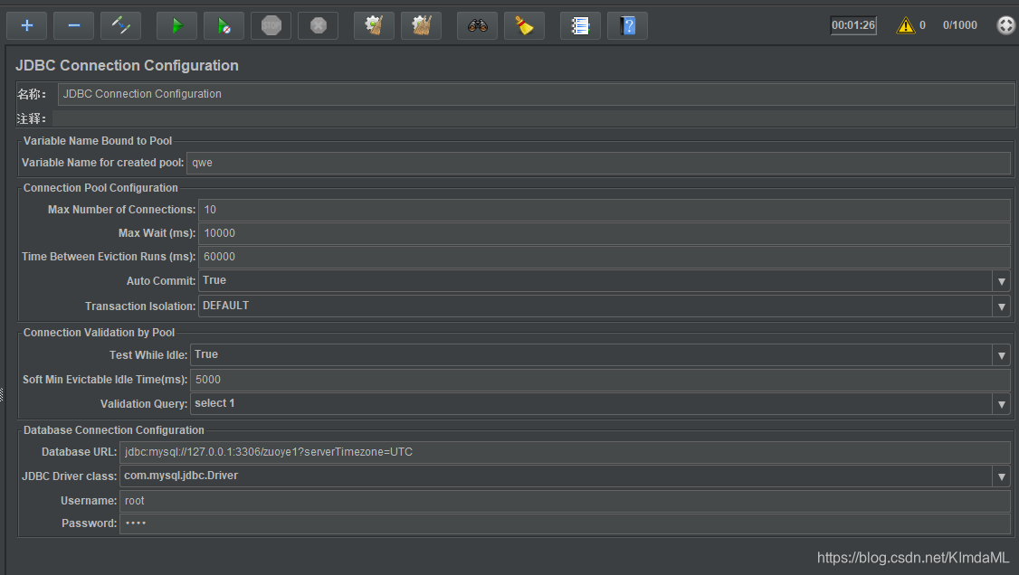Screen dimensions: 1019x575
Task: Click the Max Wait (ms) field
Action: [605, 233]
